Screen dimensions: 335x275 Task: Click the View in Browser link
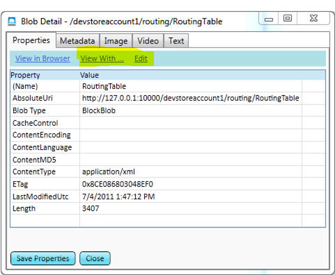[42, 58]
